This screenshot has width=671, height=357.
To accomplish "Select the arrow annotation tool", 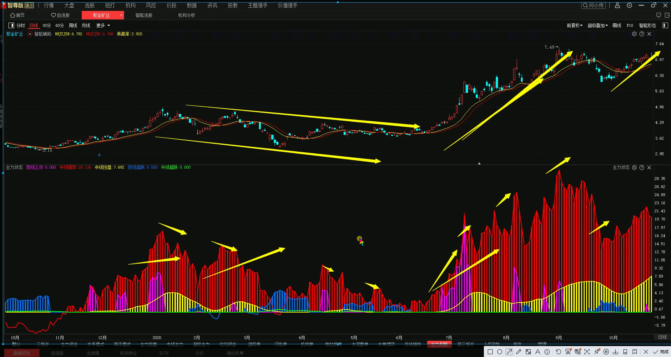I will pyautogui.click(x=509, y=352).
